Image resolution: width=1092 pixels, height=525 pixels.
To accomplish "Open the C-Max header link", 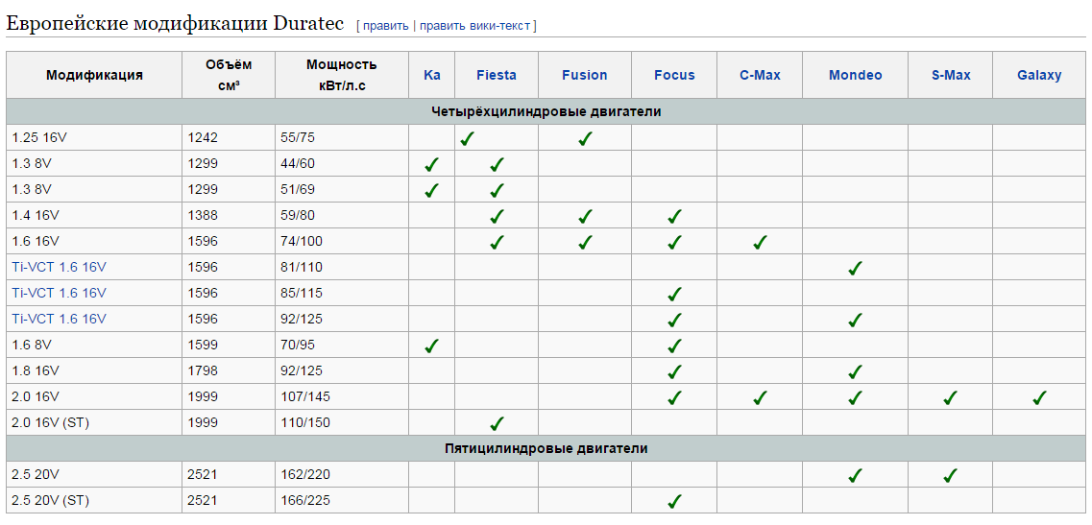I will pyautogui.click(x=760, y=75).
